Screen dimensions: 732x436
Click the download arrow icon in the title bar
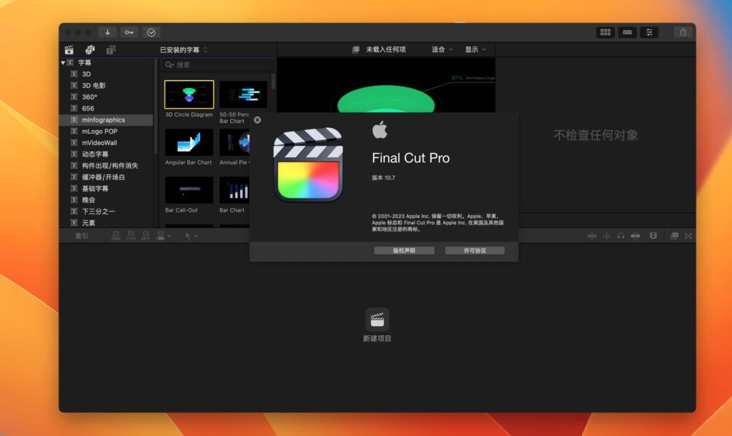pos(109,31)
